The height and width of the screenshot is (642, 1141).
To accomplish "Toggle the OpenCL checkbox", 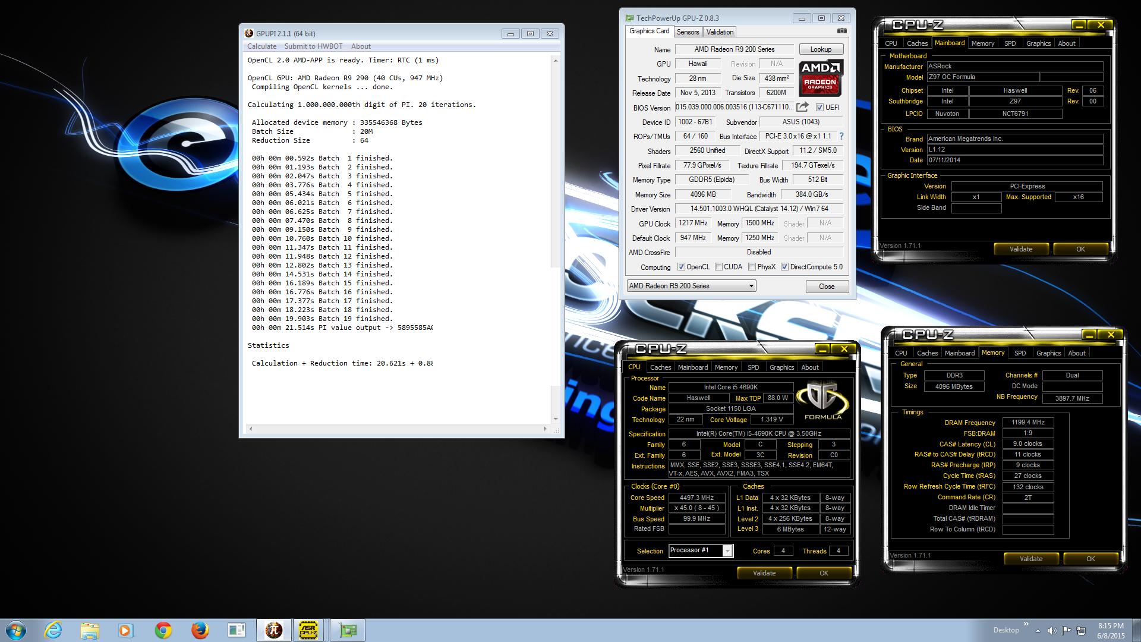I will 681,267.
